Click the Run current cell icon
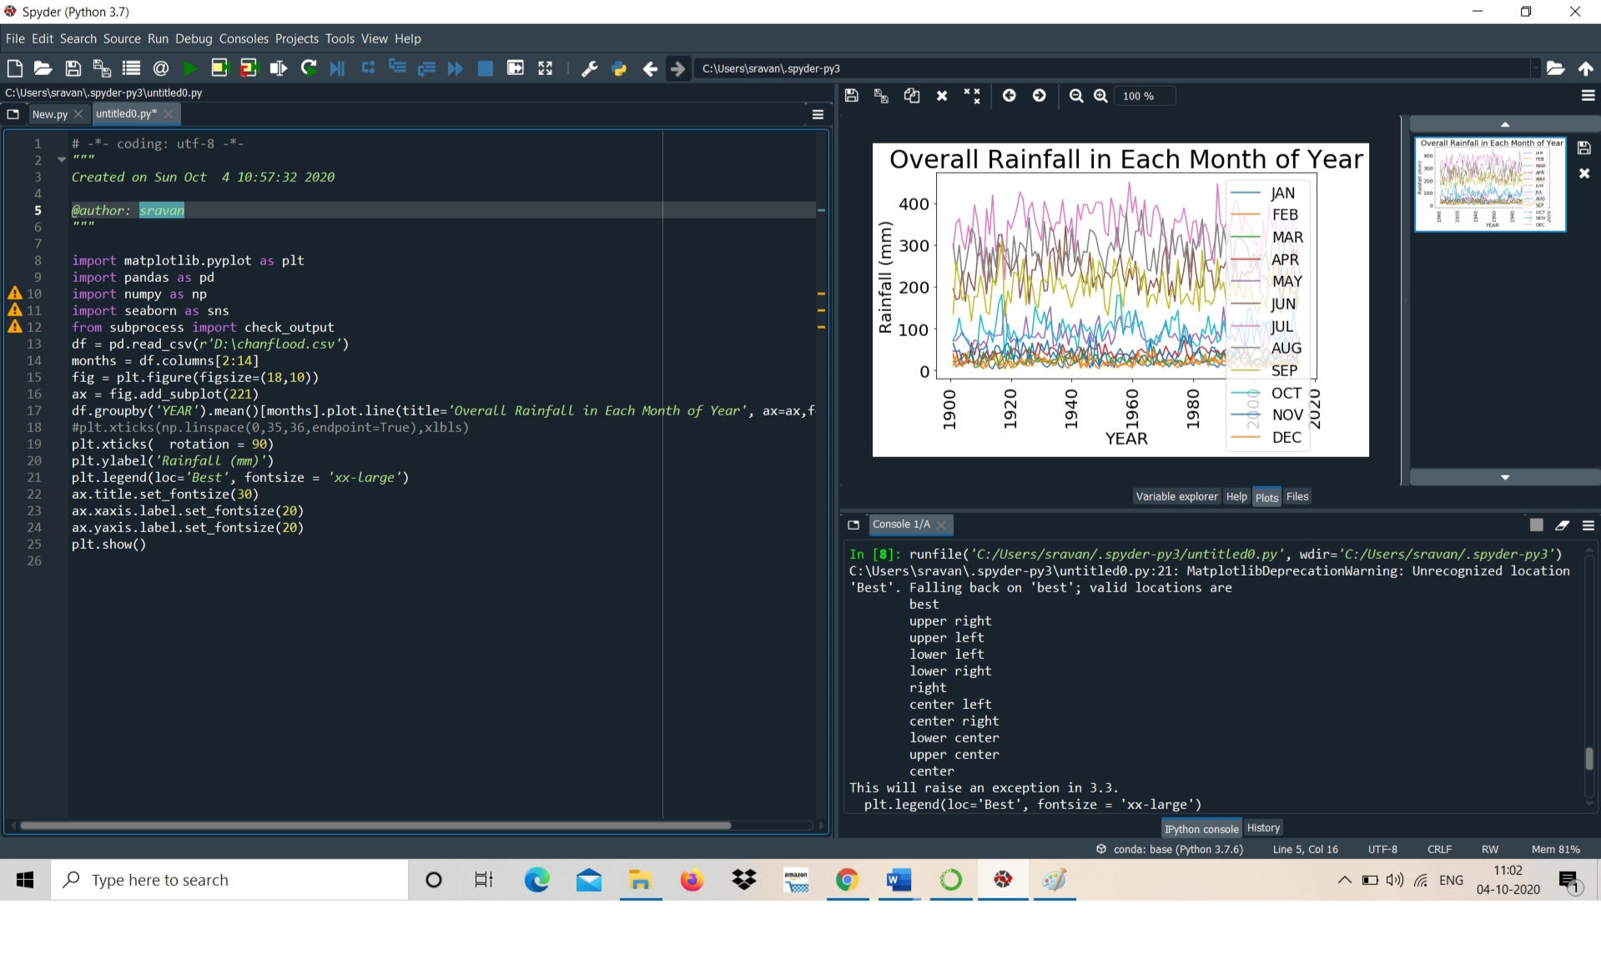 click(x=219, y=68)
